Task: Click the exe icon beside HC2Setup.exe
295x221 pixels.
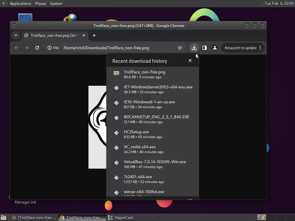Action: pos(116,133)
